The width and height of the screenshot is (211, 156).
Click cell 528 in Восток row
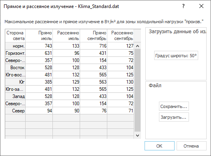coord(39,68)
